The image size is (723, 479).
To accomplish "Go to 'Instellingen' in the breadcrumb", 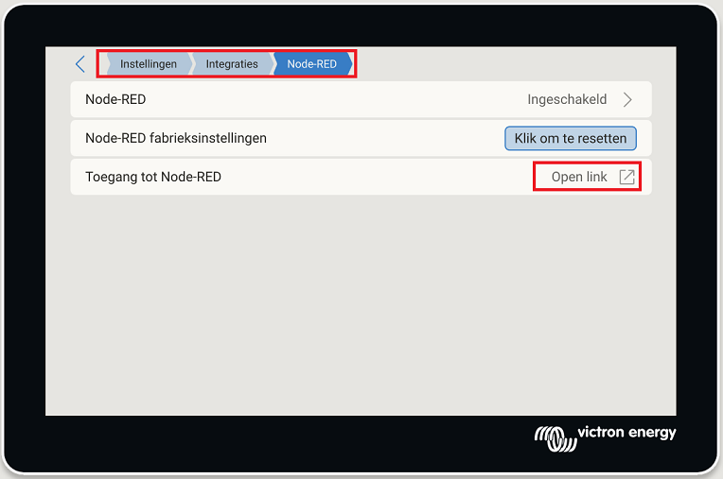I will (148, 64).
